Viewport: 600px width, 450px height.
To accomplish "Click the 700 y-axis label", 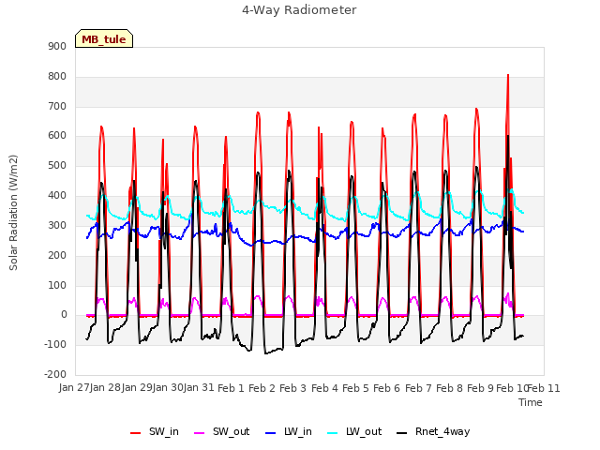I will point(57,106).
